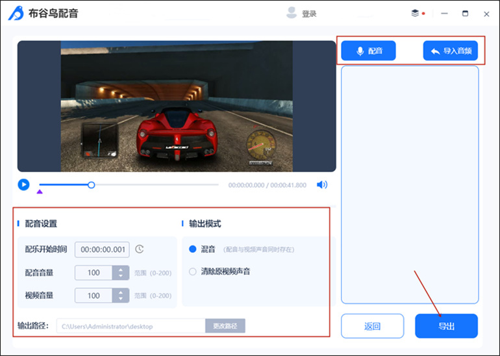Screen dimensions: 500x356
Task: Click the clock icon beside start time
Action: (140, 249)
